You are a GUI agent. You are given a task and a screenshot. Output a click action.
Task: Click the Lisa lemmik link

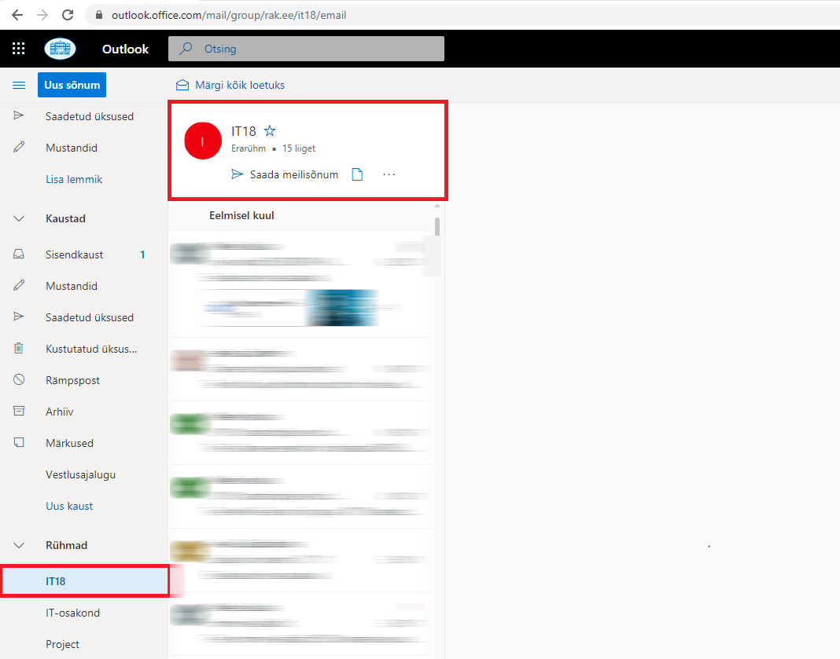click(74, 179)
